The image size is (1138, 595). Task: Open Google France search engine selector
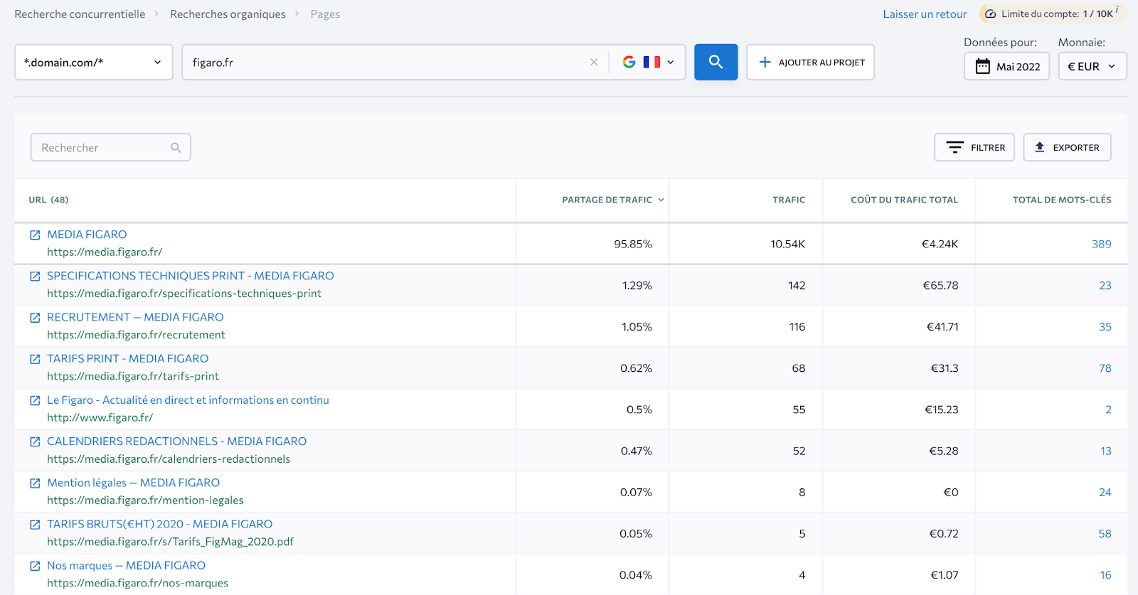pyautogui.click(x=648, y=62)
